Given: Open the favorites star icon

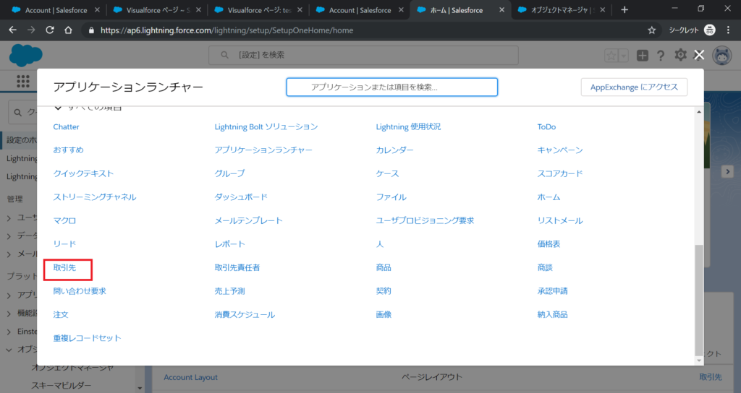Looking at the screenshot, I should tap(611, 56).
